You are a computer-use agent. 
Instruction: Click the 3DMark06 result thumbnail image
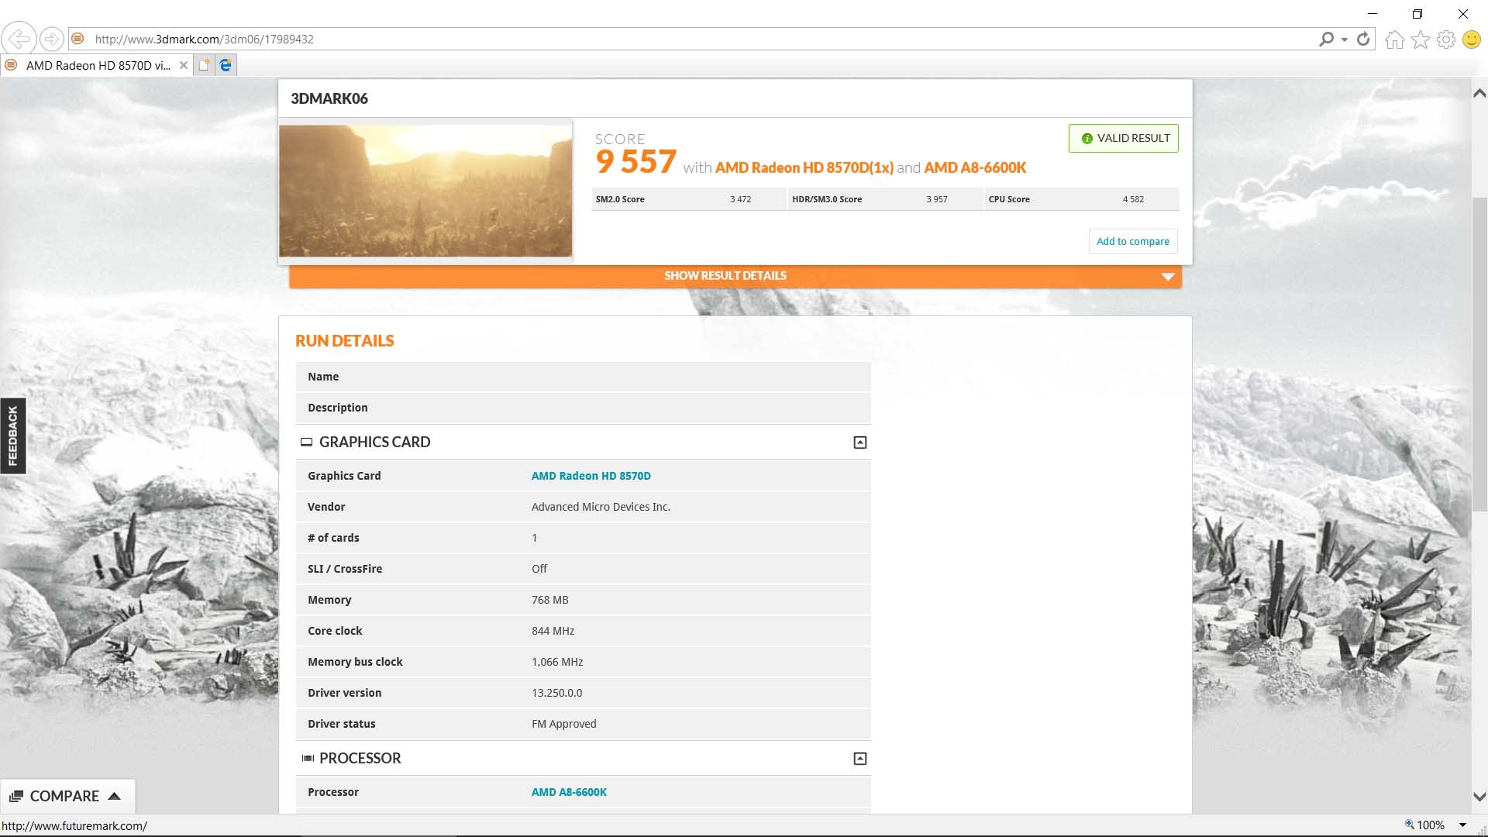pos(425,191)
